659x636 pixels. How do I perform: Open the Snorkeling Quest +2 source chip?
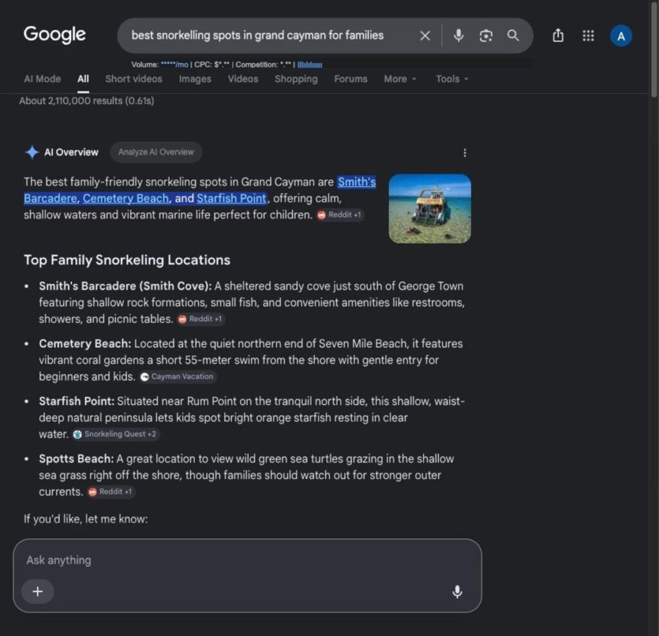coord(116,434)
